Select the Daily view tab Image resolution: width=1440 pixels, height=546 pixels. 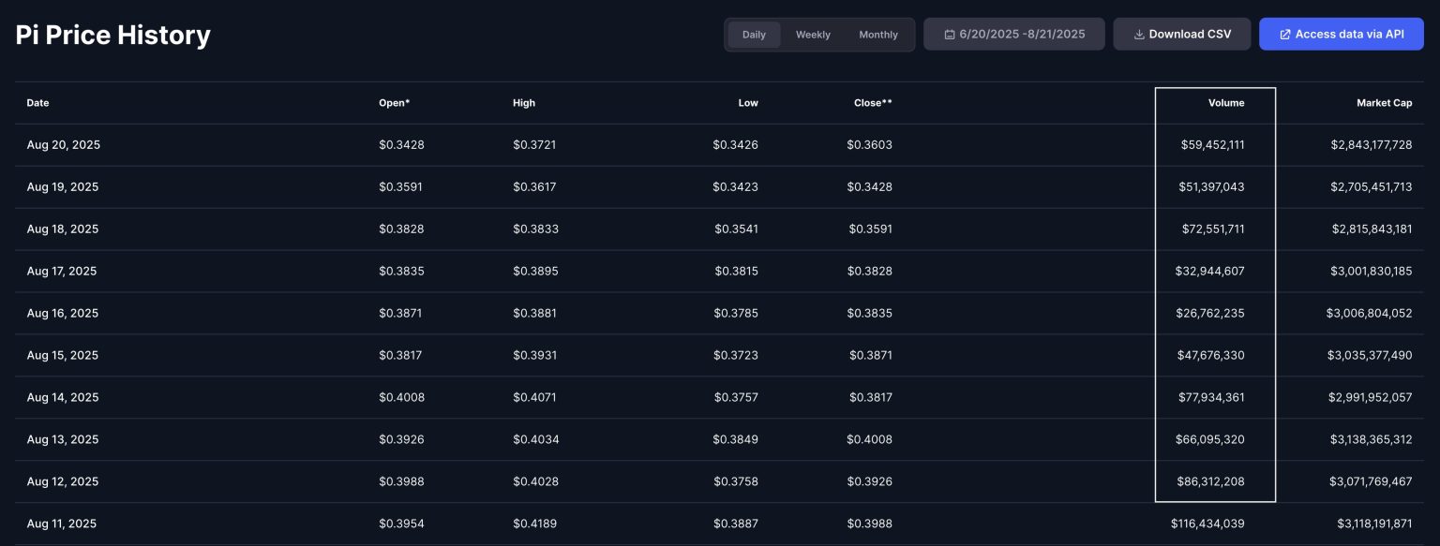(755, 35)
